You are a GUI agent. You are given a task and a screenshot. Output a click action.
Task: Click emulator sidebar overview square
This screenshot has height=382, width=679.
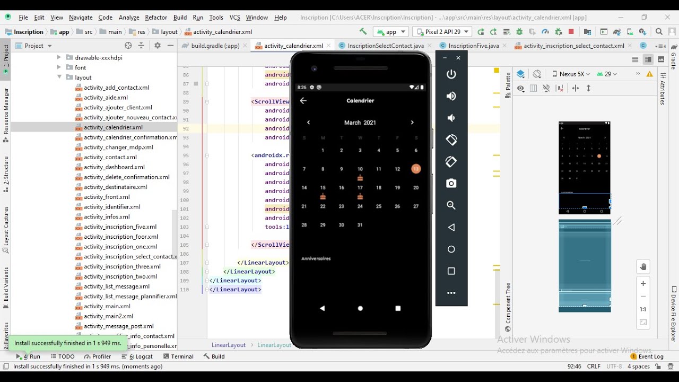pyautogui.click(x=451, y=271)
